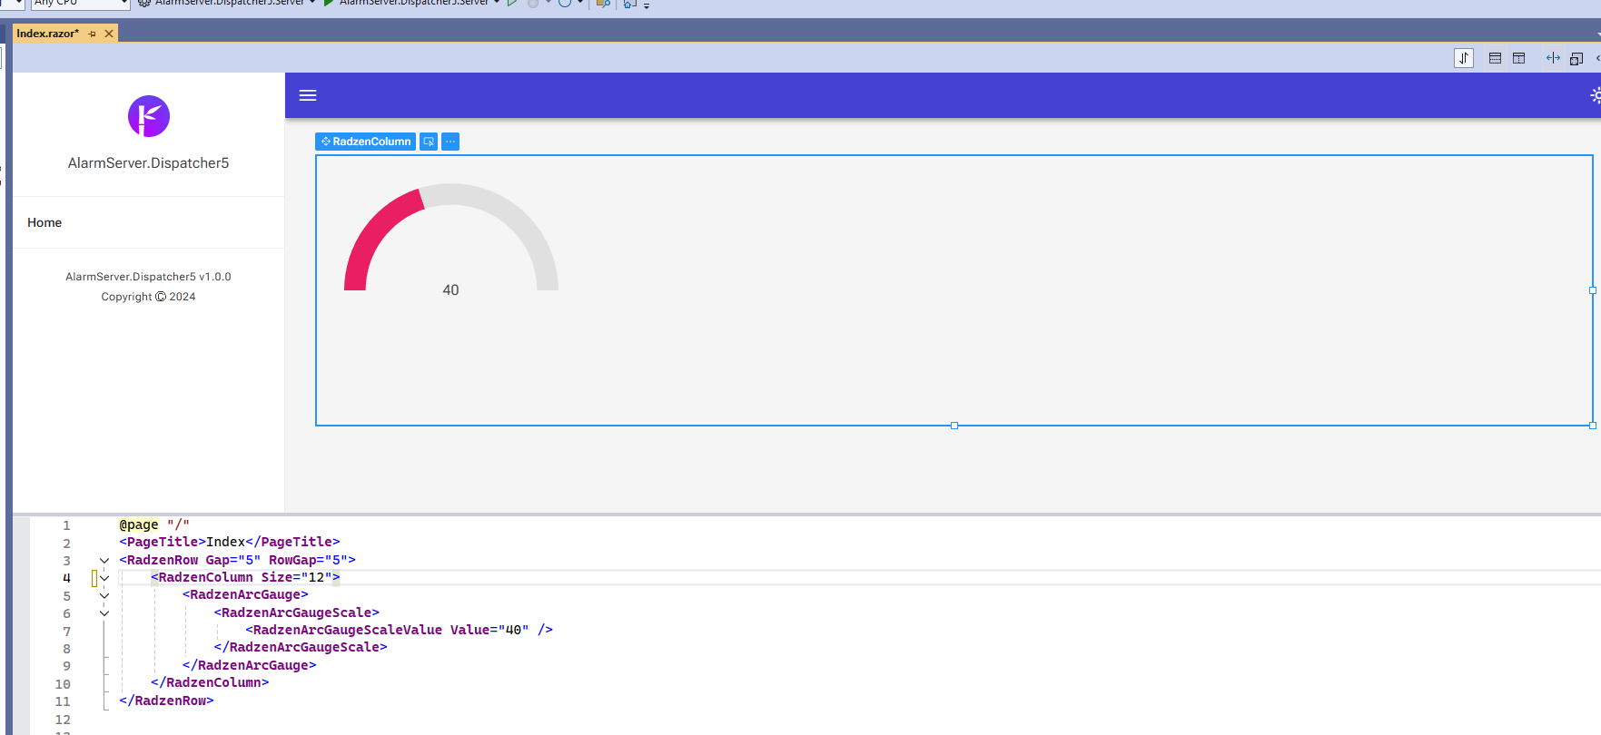Place cursor on RadzenColumn Size="12" line
1601x735 pixels.
pos(245,577)
